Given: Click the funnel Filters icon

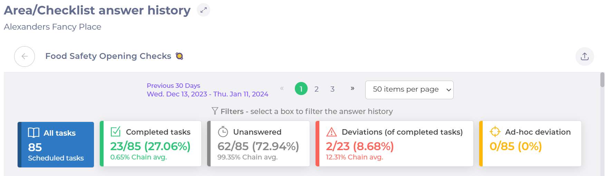Looking at the screenshot, I should pos(215,111).
